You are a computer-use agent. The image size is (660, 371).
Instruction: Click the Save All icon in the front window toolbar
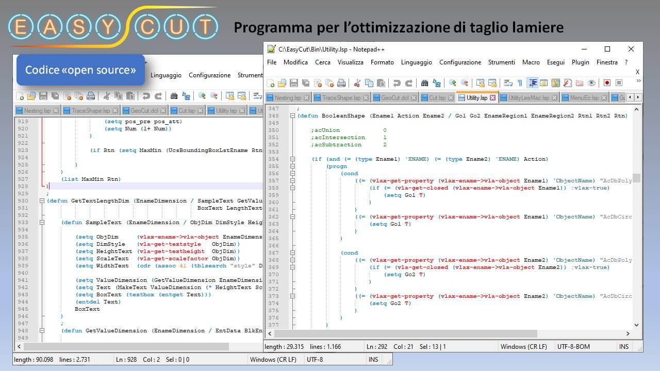(306, 83)
